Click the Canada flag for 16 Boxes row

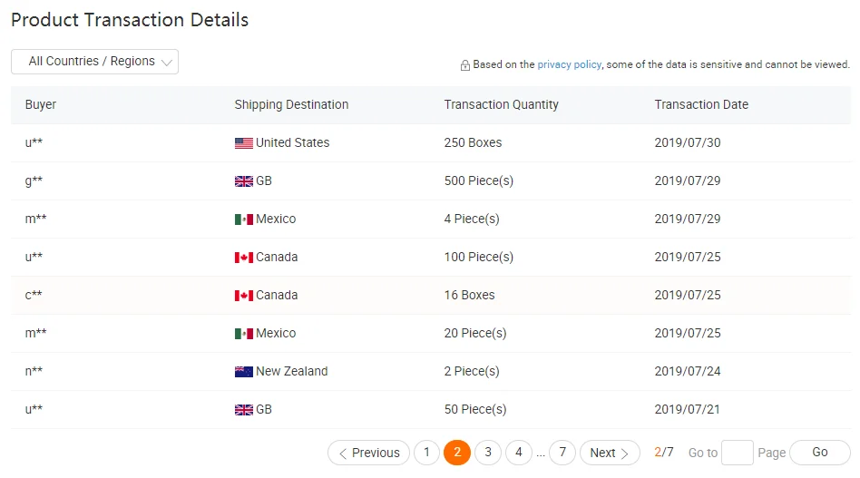[243, 296]
